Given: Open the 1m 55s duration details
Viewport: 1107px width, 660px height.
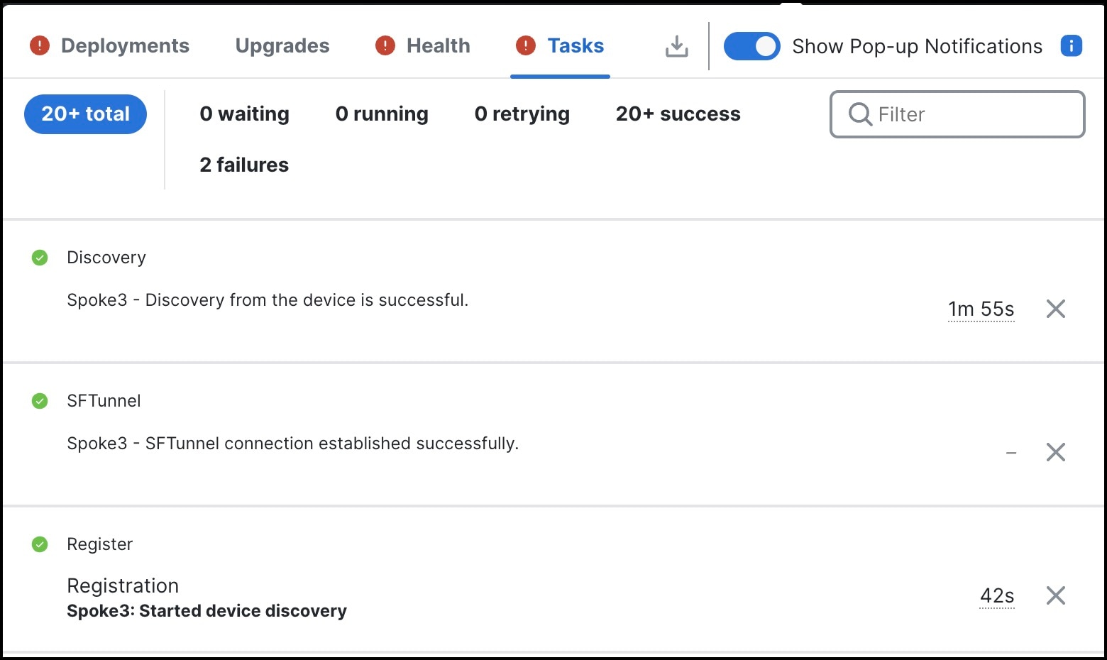Looking at the screenshot, I should point(981,309).
